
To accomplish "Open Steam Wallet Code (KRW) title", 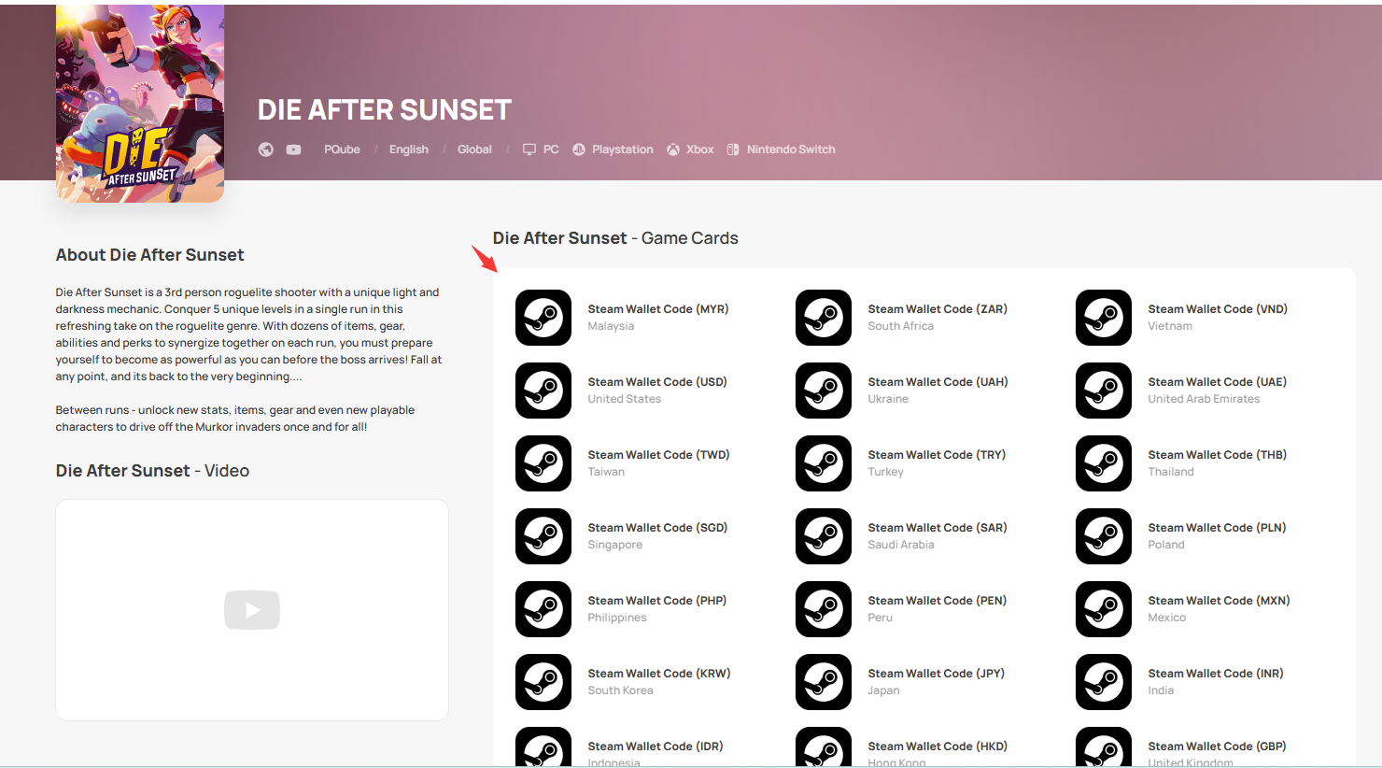I will click(659, 674).
